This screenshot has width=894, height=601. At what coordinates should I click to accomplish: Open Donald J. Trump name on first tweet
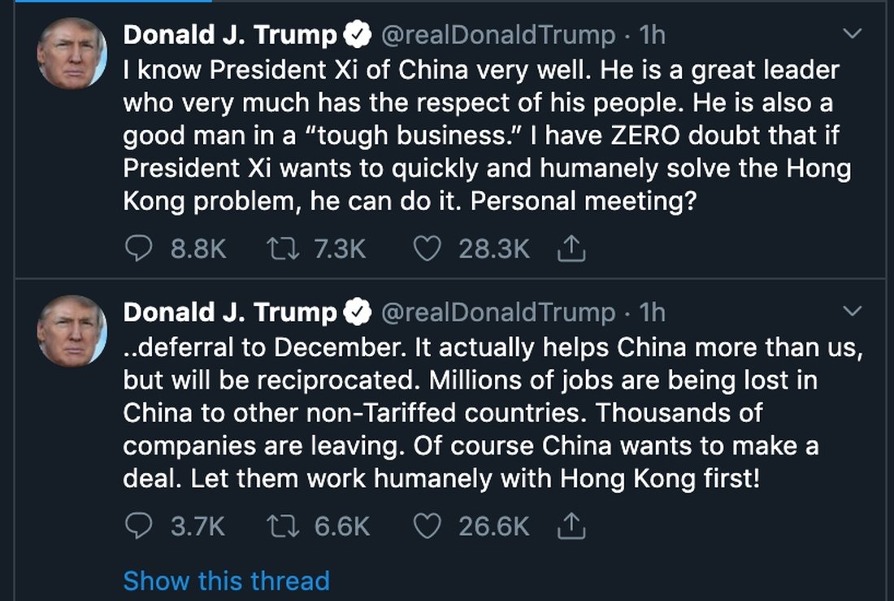[x=229, y=35]
